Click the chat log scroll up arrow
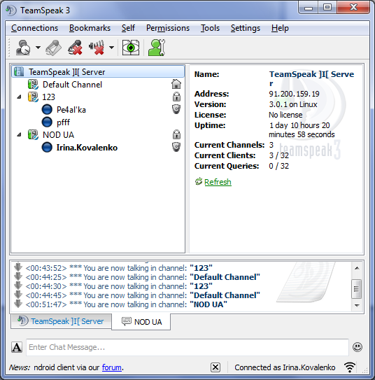Image resolution: width=375 pixels, height=380 pixels. click(x=357, y=268)
